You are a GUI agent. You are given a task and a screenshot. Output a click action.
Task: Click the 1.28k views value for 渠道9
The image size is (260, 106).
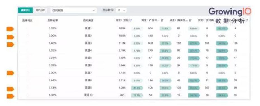click(122, 88)
